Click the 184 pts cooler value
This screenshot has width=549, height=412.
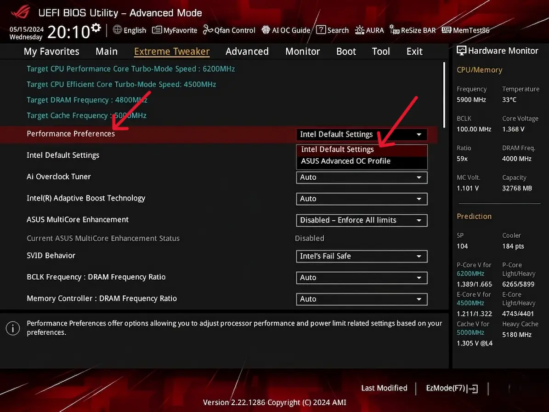tap(513, 246)
